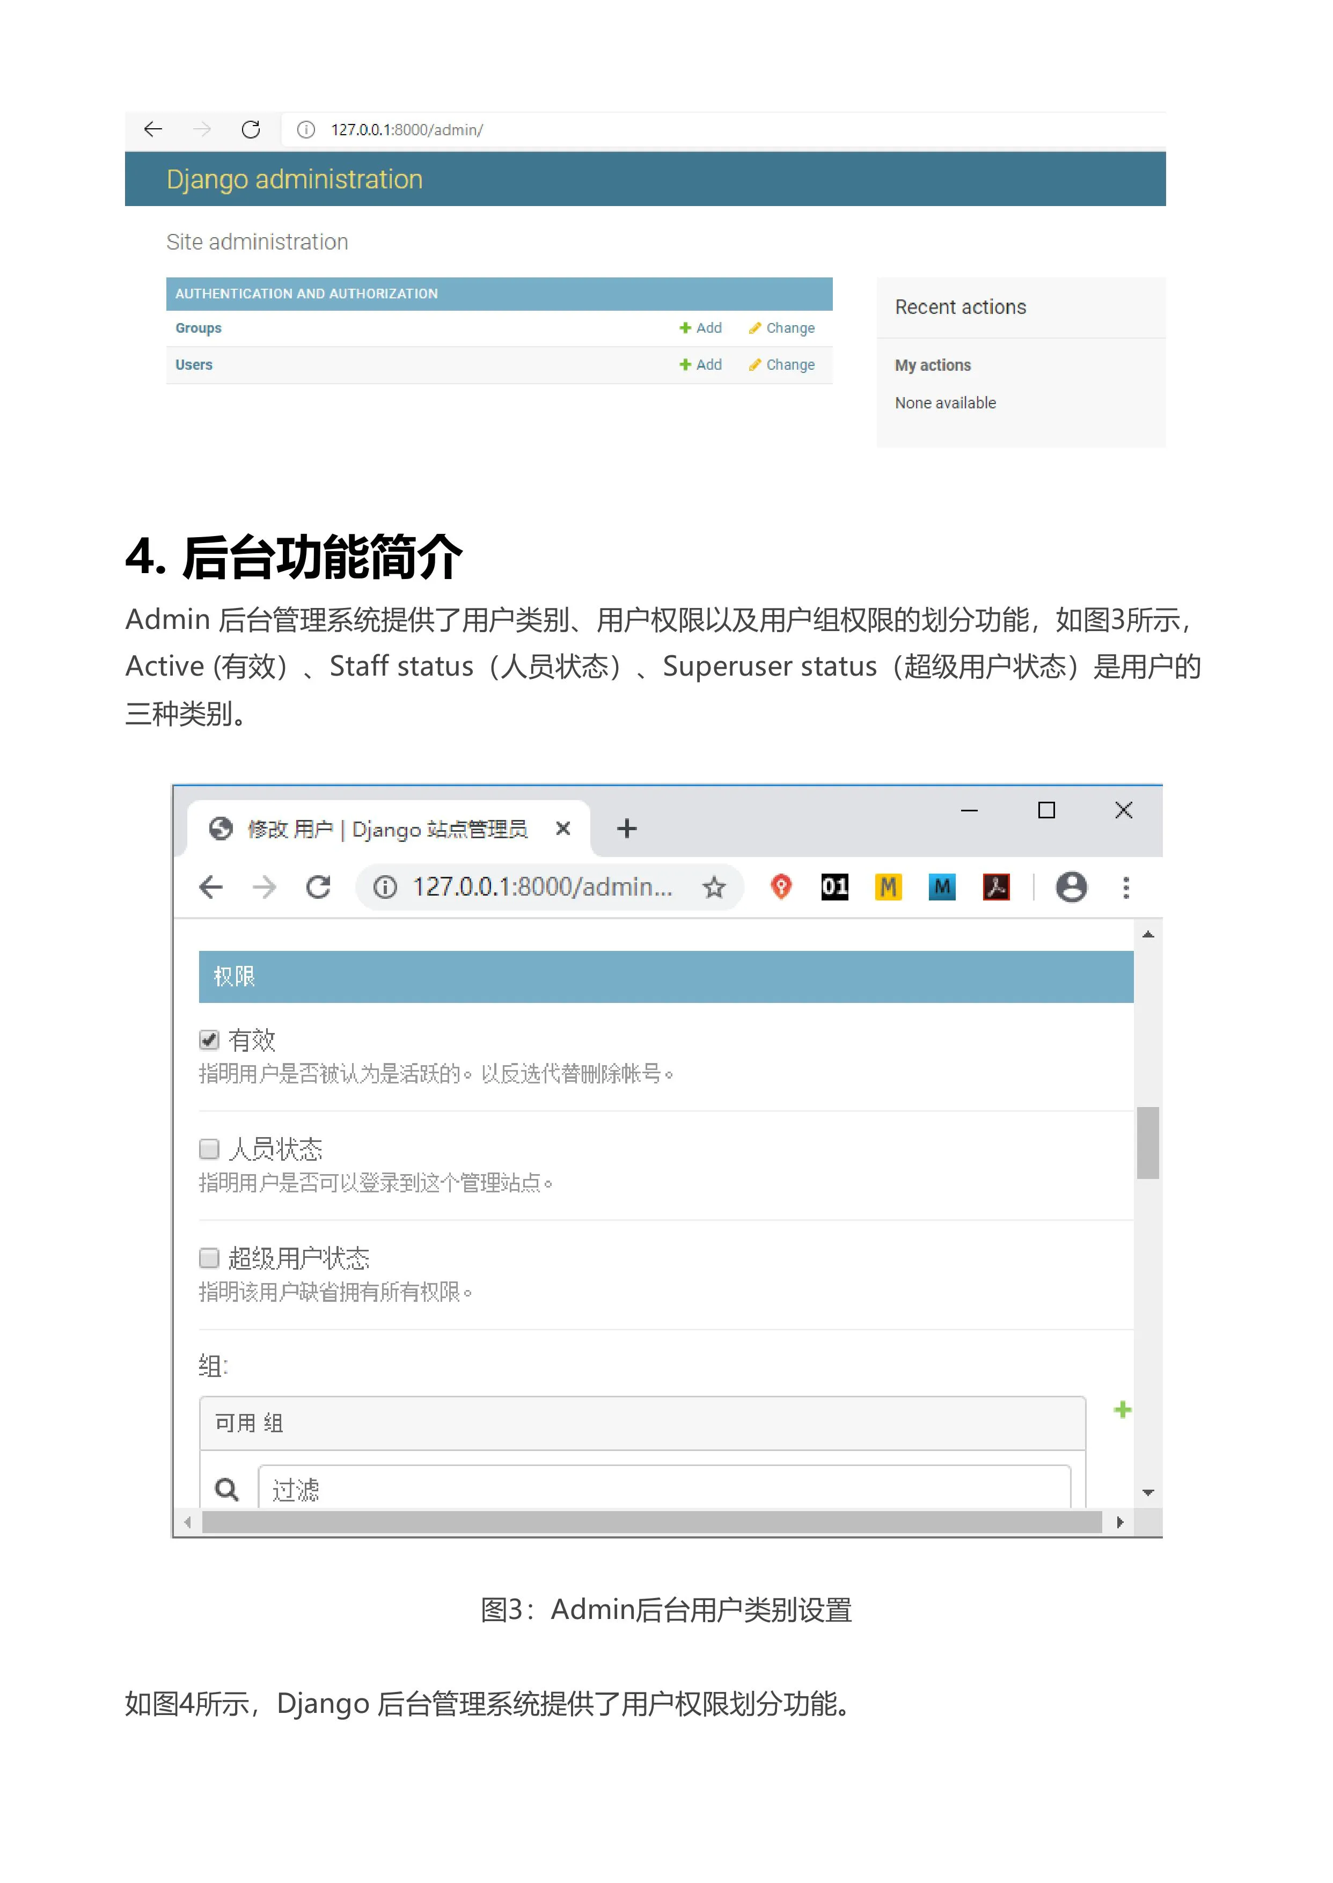Click the yellow M extension icon
The width and height of the screenshot is (1333, 1883).
pos(890,888)
